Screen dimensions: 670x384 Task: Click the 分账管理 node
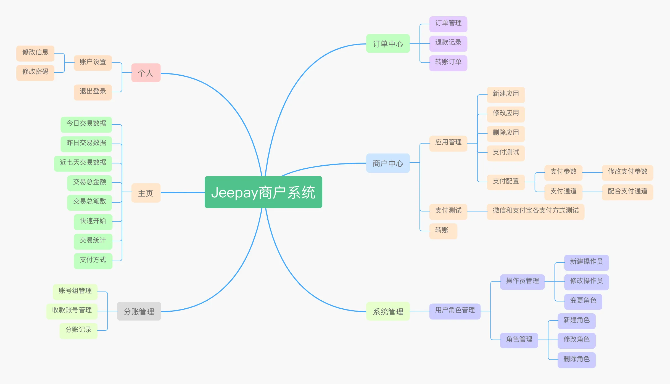tap(139, 311)
